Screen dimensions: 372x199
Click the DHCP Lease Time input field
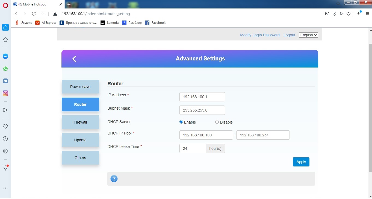coord(193,148)
